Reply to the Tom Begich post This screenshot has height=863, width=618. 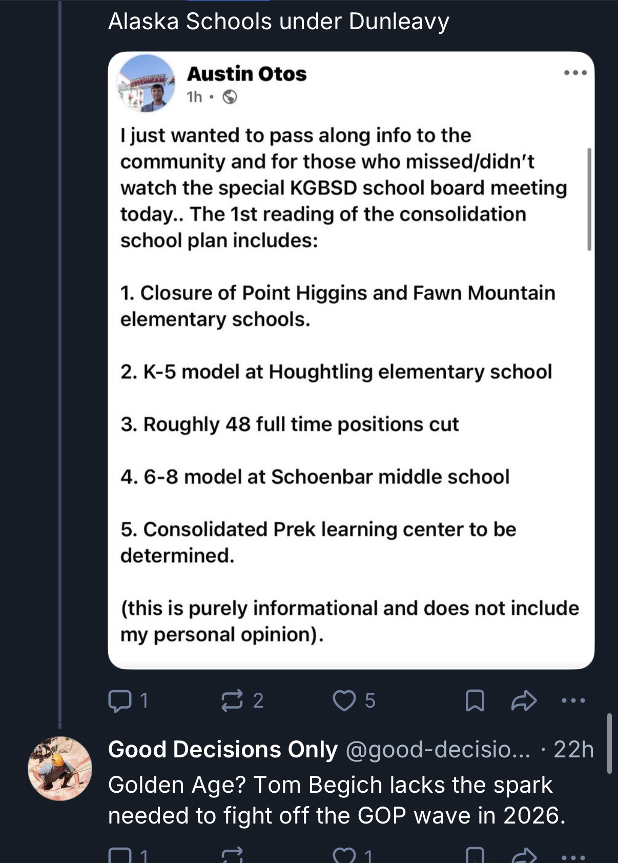120,855
